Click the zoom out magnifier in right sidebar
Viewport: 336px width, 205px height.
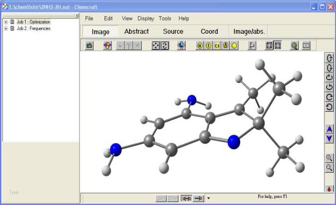[x=329, y=167]
